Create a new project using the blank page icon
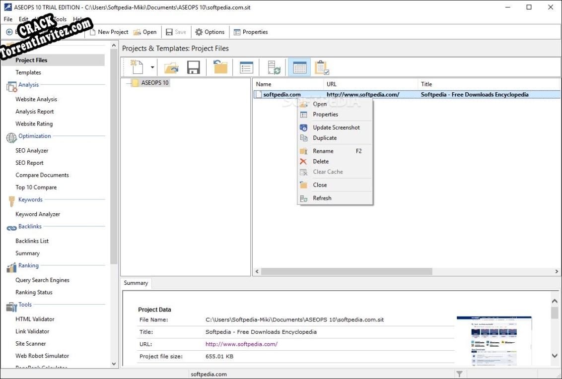This screenshot has height=379, width=562. click(x=138, y=67)
